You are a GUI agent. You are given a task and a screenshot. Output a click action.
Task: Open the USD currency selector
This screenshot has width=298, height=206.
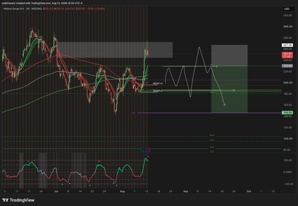288,9
